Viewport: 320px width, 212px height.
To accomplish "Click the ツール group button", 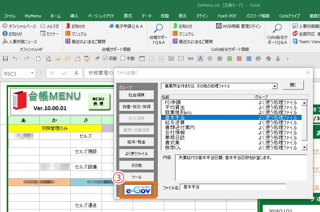I will (x=136, y=177).
